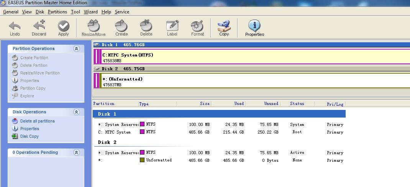Click the magenta NTFS swatch in C: HTPC row
Screen dimensions: 410x187
click(x=142, y=132)
